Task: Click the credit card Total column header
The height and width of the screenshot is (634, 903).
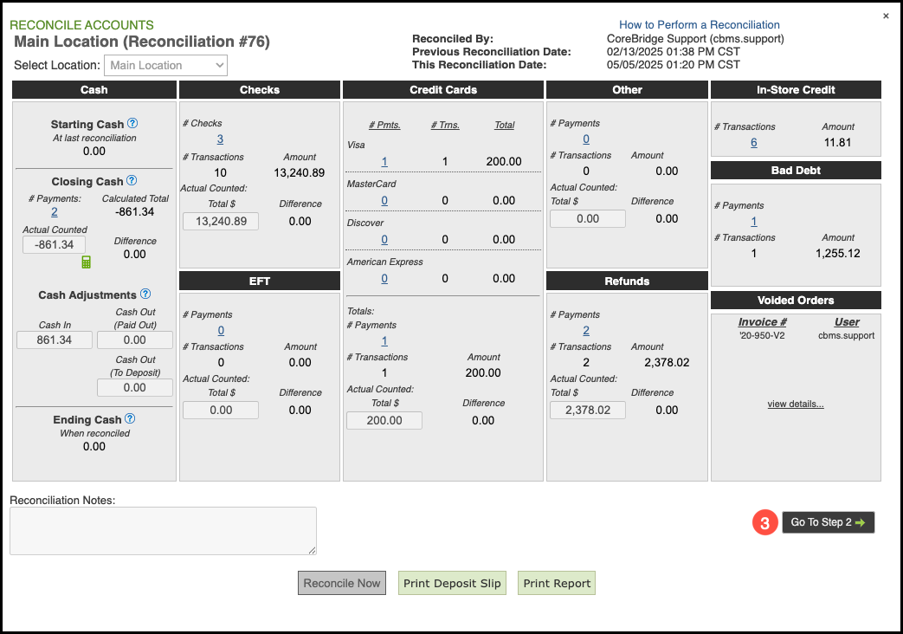Action: tap(505, 125)
